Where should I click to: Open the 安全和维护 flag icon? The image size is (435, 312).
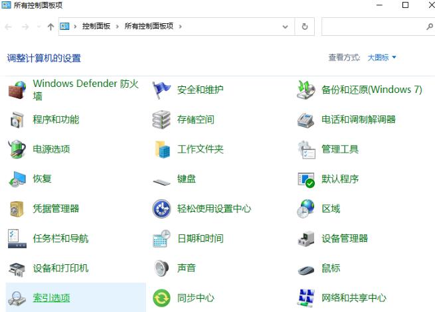pos(161,90)
